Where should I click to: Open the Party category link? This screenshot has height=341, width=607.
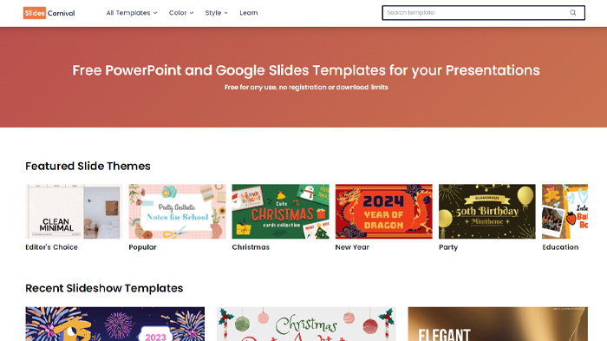[448, 247]
